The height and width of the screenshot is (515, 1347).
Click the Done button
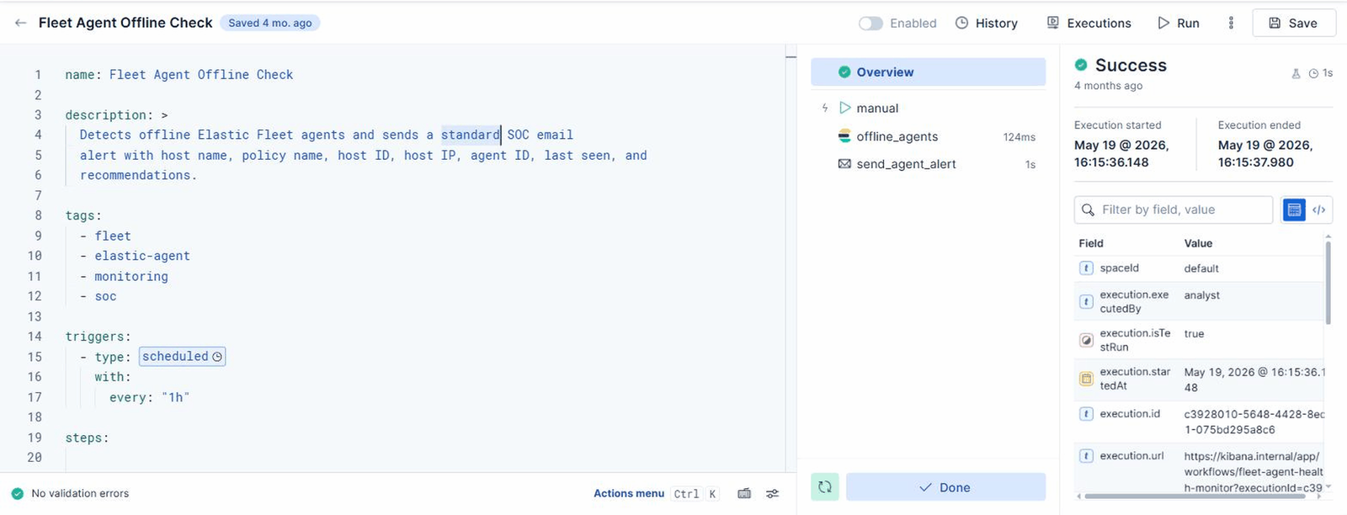click(945, 487)
